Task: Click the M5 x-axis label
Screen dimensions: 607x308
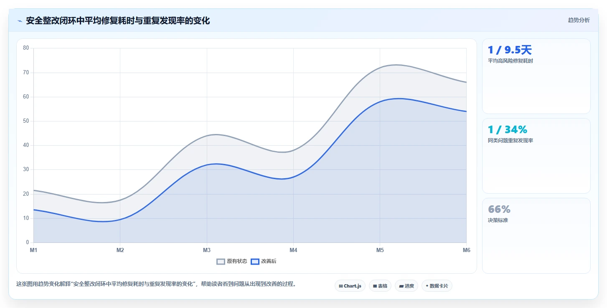Action: pyautogui.click(x=380, y=250)
